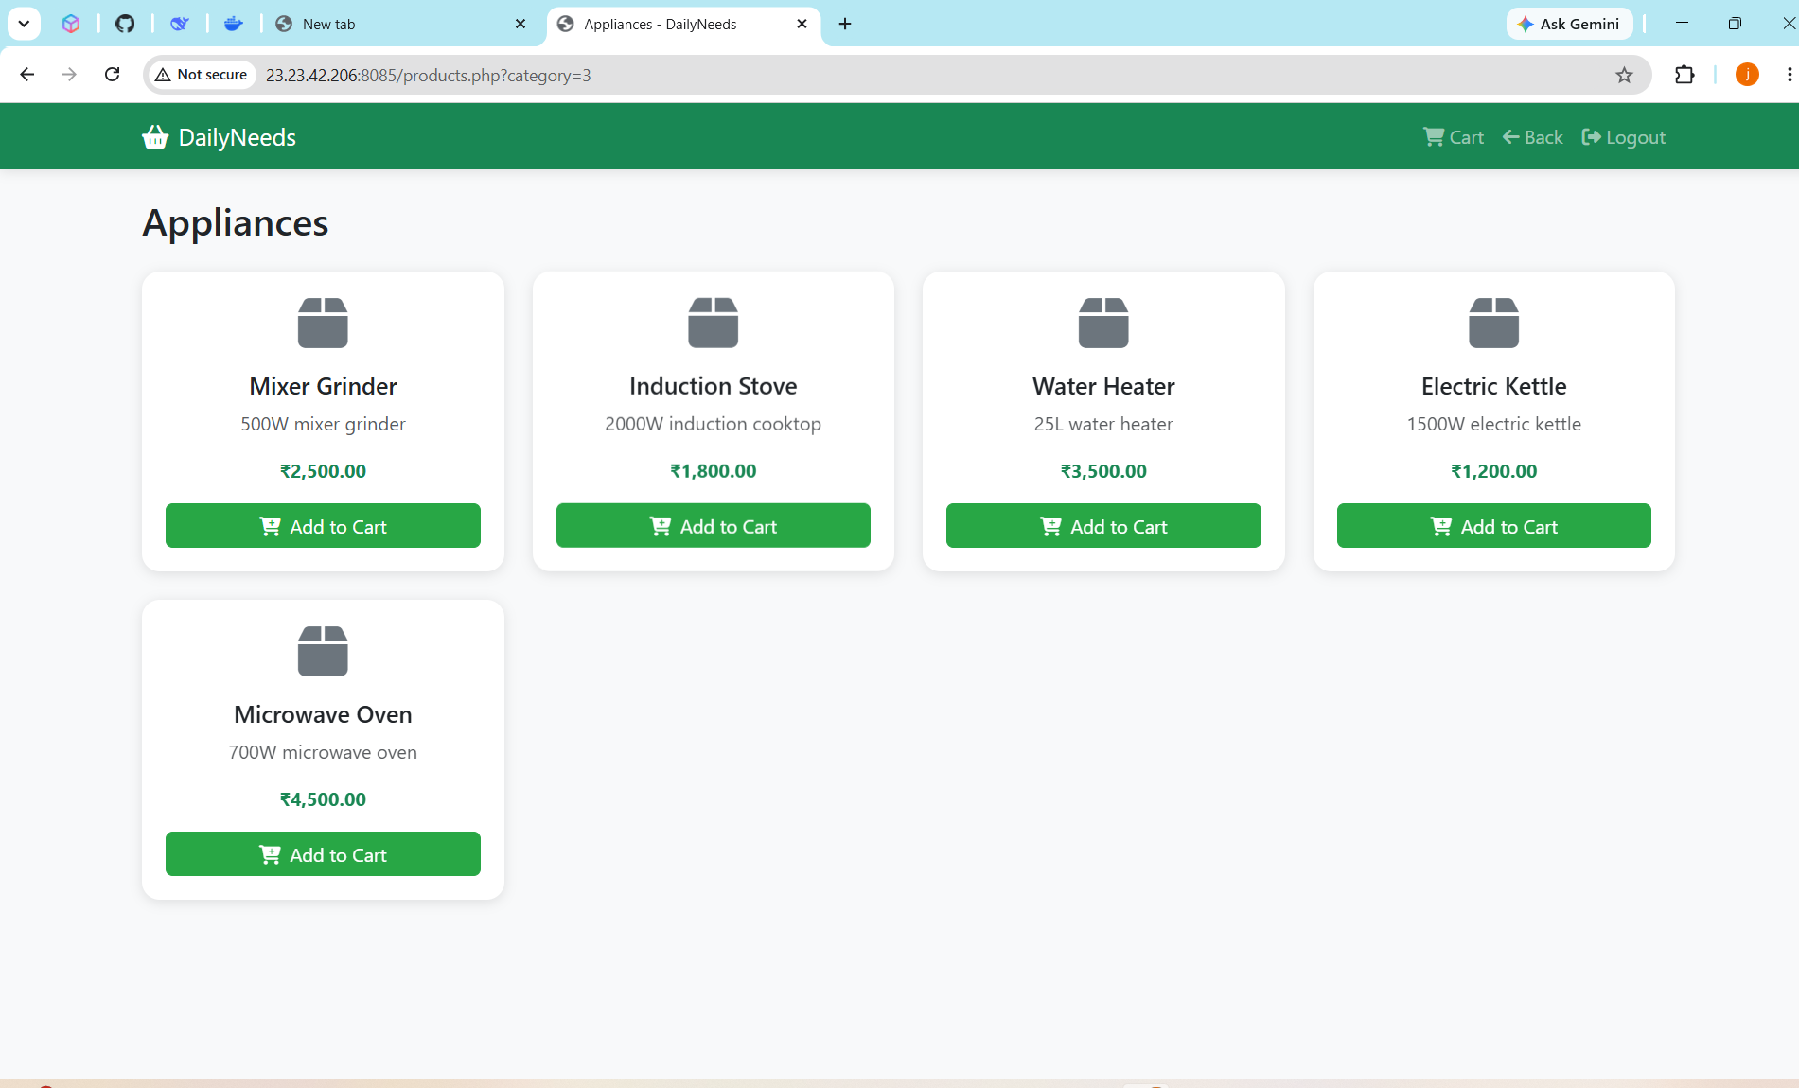Add Water Heater to cart

1103,526
